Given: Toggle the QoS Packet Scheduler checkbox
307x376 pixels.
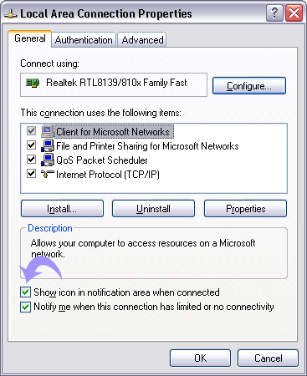Looking at the screenshot, I should [x=31, y=160].
